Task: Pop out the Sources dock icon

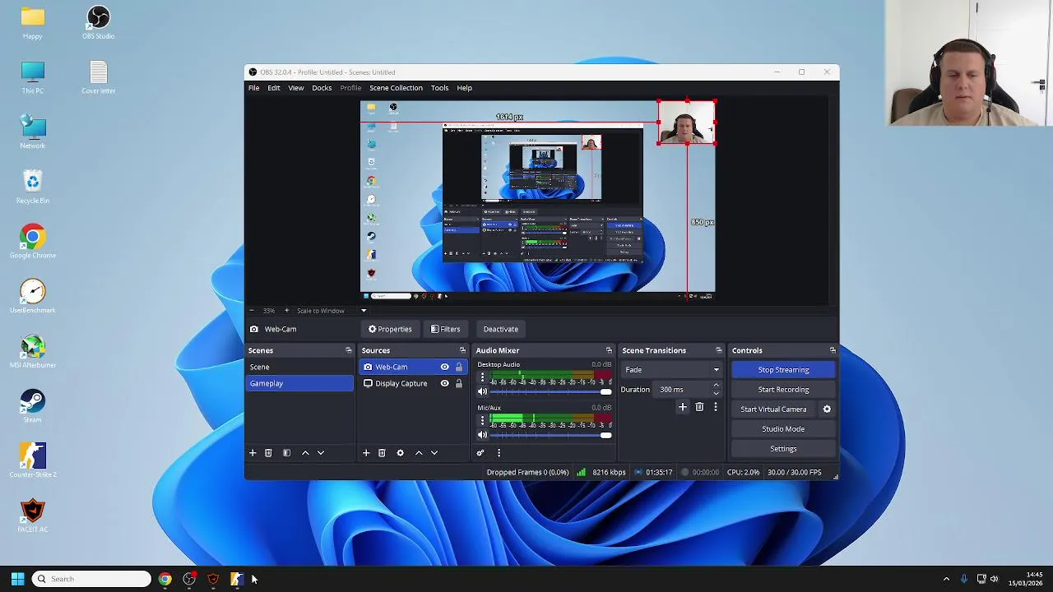Action: (462, 351)
